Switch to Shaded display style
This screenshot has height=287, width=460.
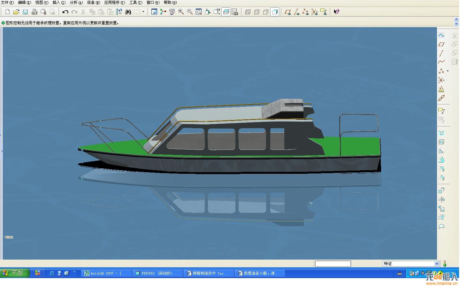pyautogui.click(x=274, y=12)
